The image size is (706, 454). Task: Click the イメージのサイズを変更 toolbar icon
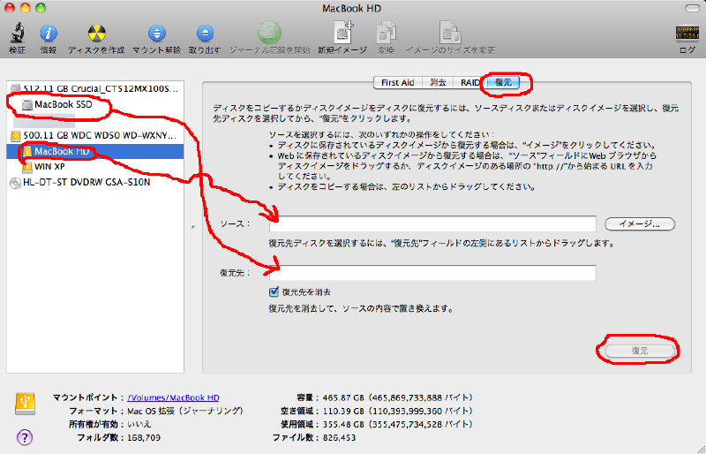(x=450, y=33)
